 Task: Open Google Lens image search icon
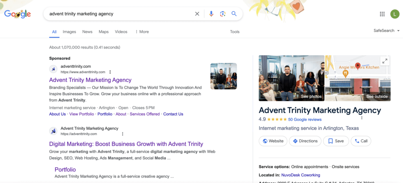(x=223, y=14)
